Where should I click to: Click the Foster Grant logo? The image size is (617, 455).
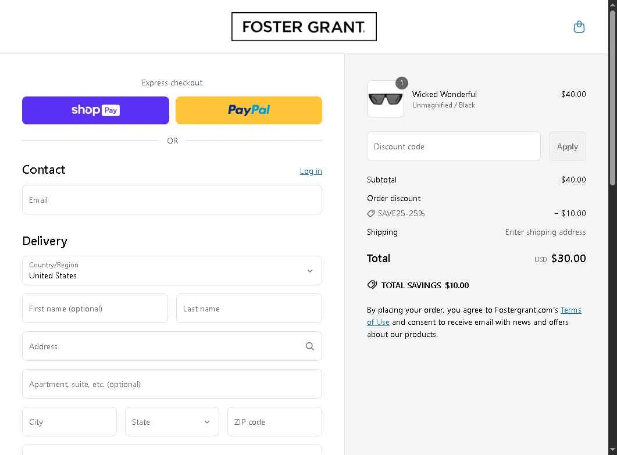[304, 27]
